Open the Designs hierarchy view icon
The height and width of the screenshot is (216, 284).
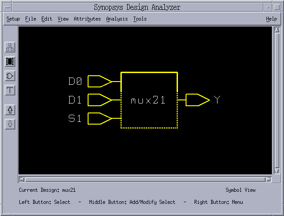10,48
